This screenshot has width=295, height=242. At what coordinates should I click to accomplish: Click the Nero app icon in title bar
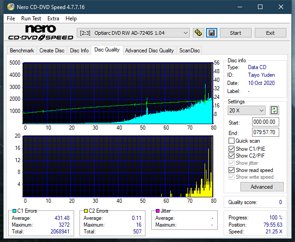[11, 7]
